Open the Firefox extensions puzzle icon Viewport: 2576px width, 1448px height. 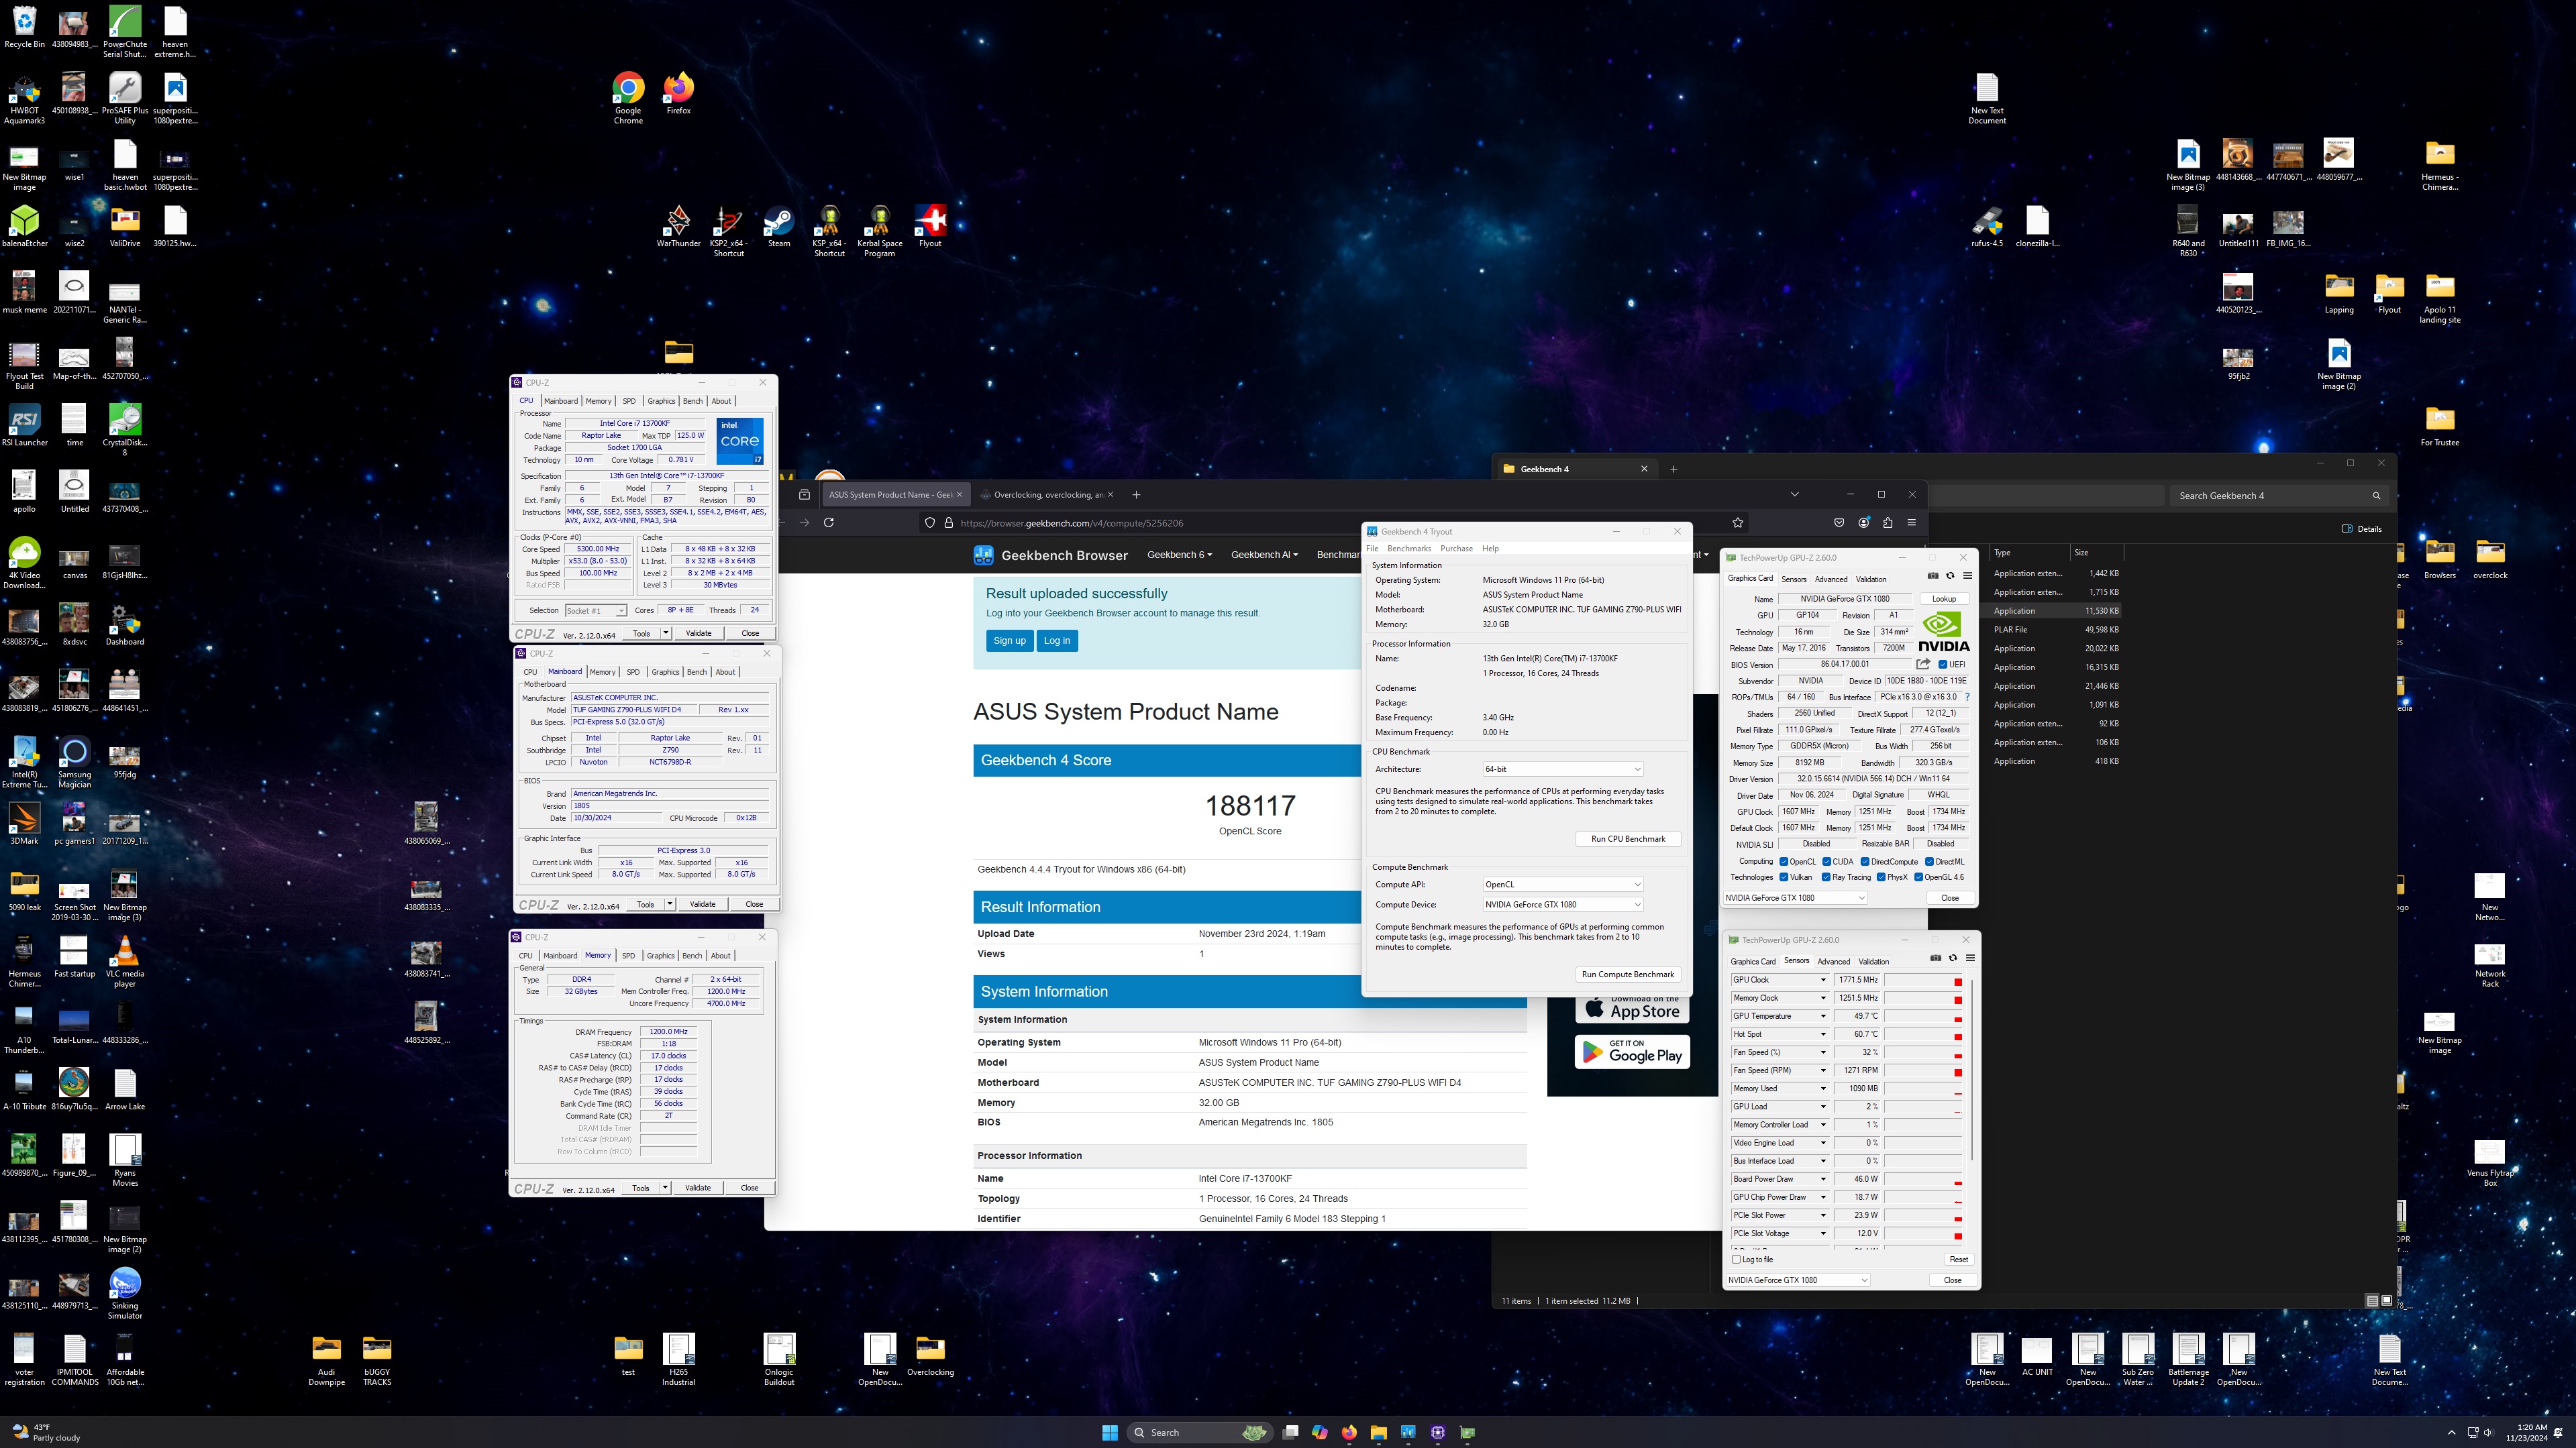coord(1888,522)
